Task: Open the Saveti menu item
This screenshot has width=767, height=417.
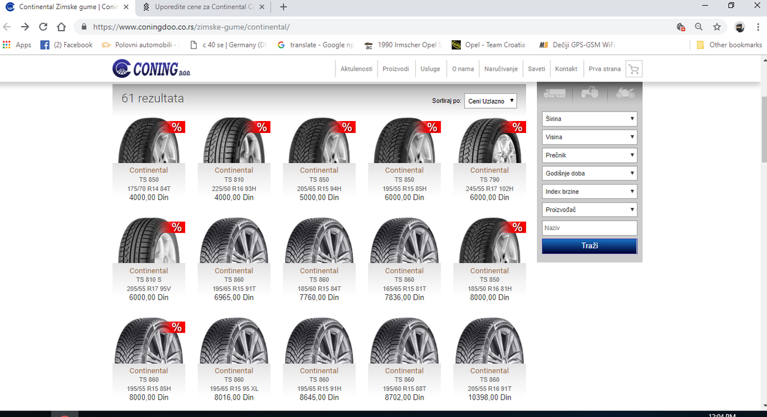Action: click(x=536, y=69)
